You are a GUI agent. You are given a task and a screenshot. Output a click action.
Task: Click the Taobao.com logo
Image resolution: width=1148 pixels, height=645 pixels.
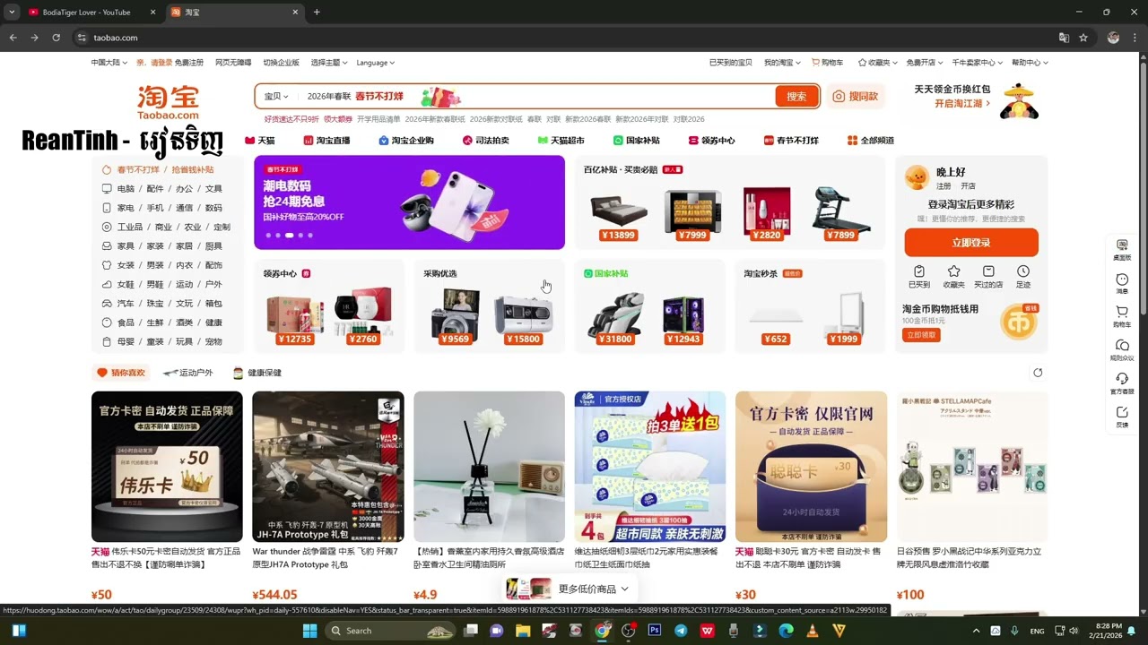click(168, 102)
